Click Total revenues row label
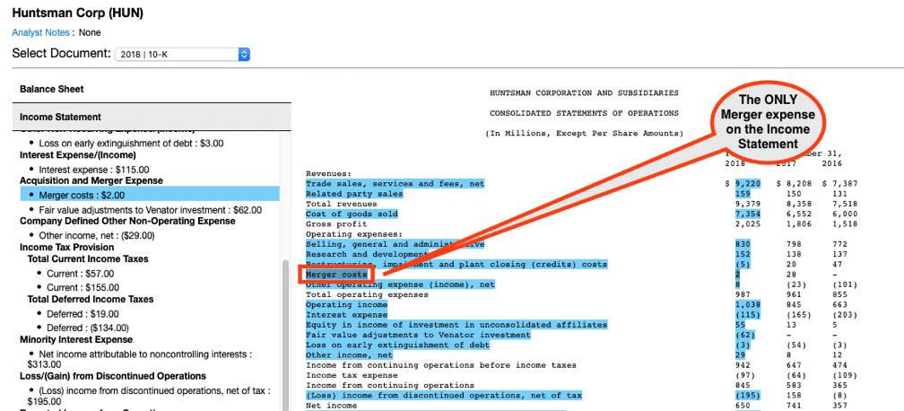 342,204
